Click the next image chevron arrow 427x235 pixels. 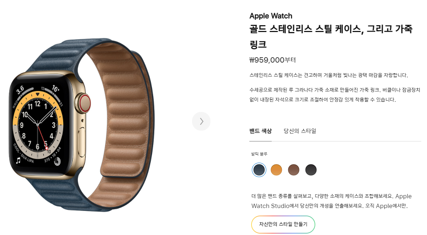point(201,121)
